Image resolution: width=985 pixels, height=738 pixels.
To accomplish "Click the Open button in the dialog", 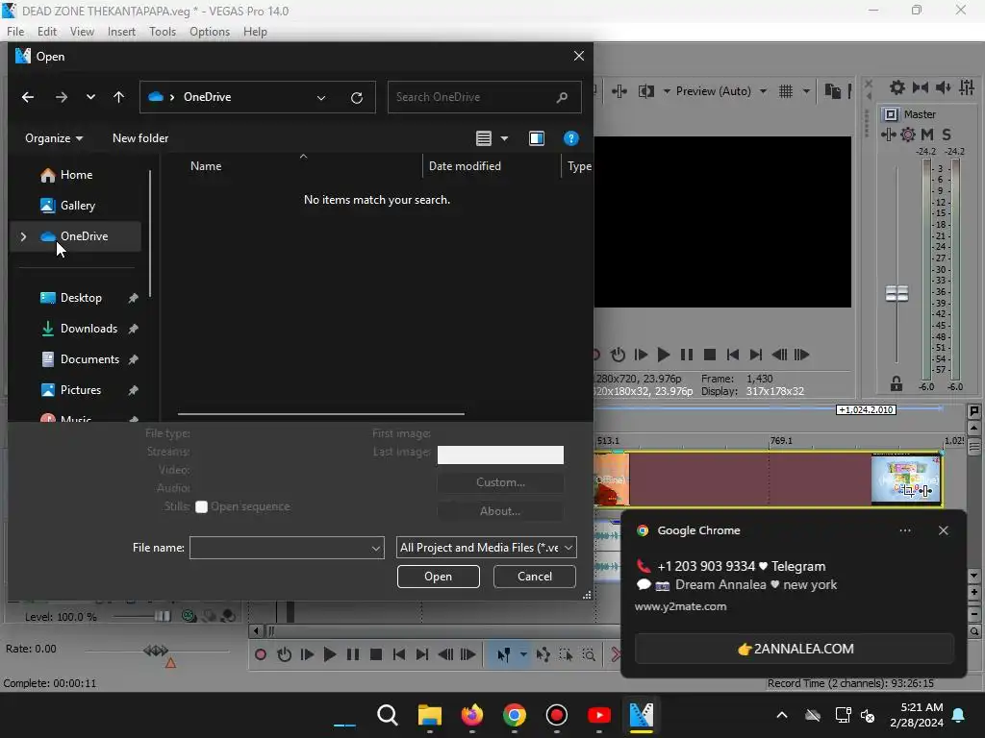I will tap(439, 577).
